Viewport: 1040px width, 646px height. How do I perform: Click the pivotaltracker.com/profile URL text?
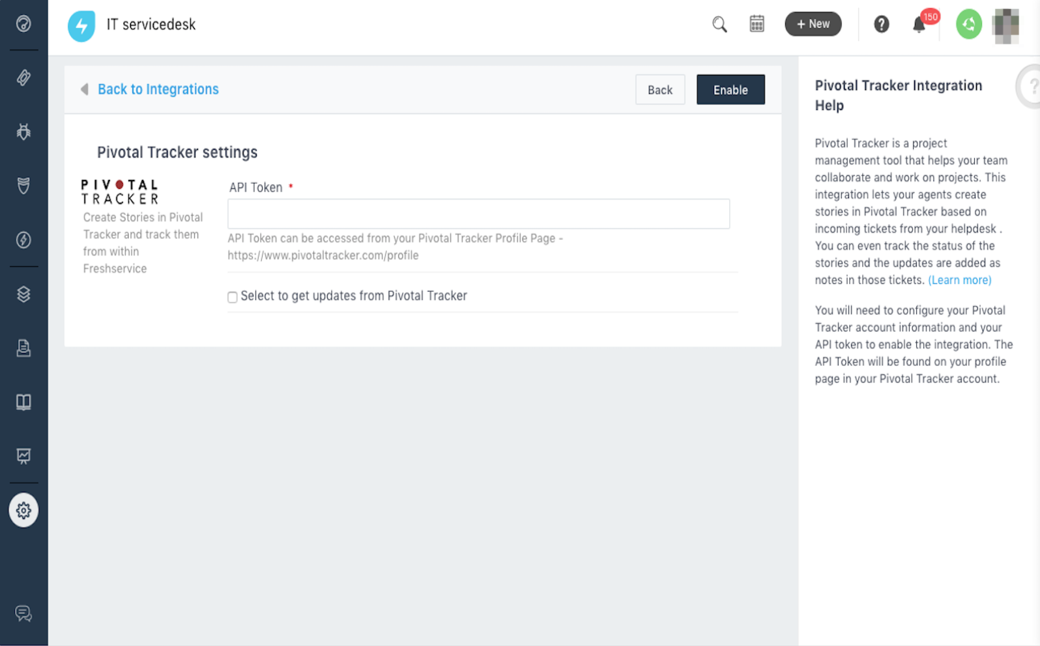(x=323, y=255)
